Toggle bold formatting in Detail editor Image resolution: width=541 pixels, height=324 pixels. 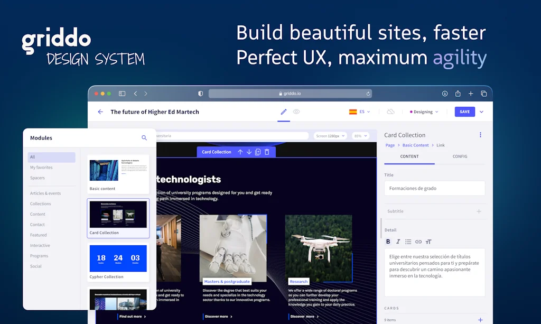(388, 242)
